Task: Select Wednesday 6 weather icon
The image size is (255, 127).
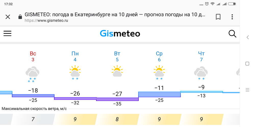Action: click(159, 73)
